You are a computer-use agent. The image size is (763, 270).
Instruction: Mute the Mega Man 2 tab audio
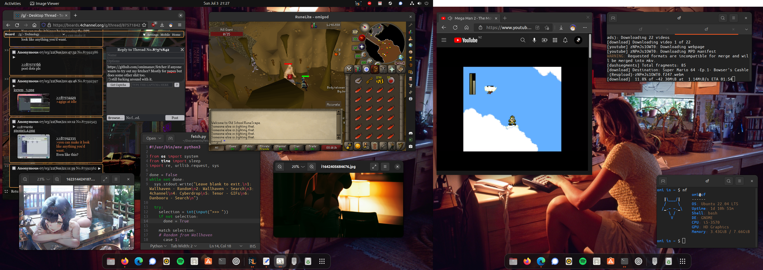pyautogui.click(x=450, y=18)
